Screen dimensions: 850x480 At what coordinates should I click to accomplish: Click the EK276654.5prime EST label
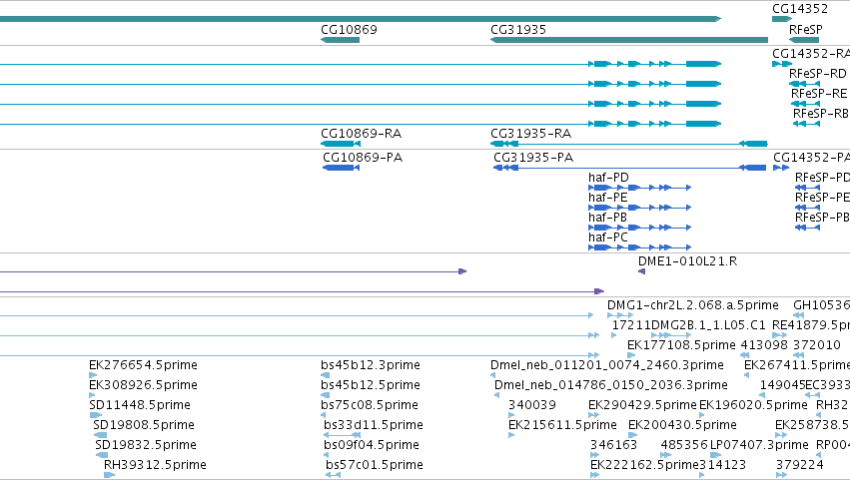point(143,365)
